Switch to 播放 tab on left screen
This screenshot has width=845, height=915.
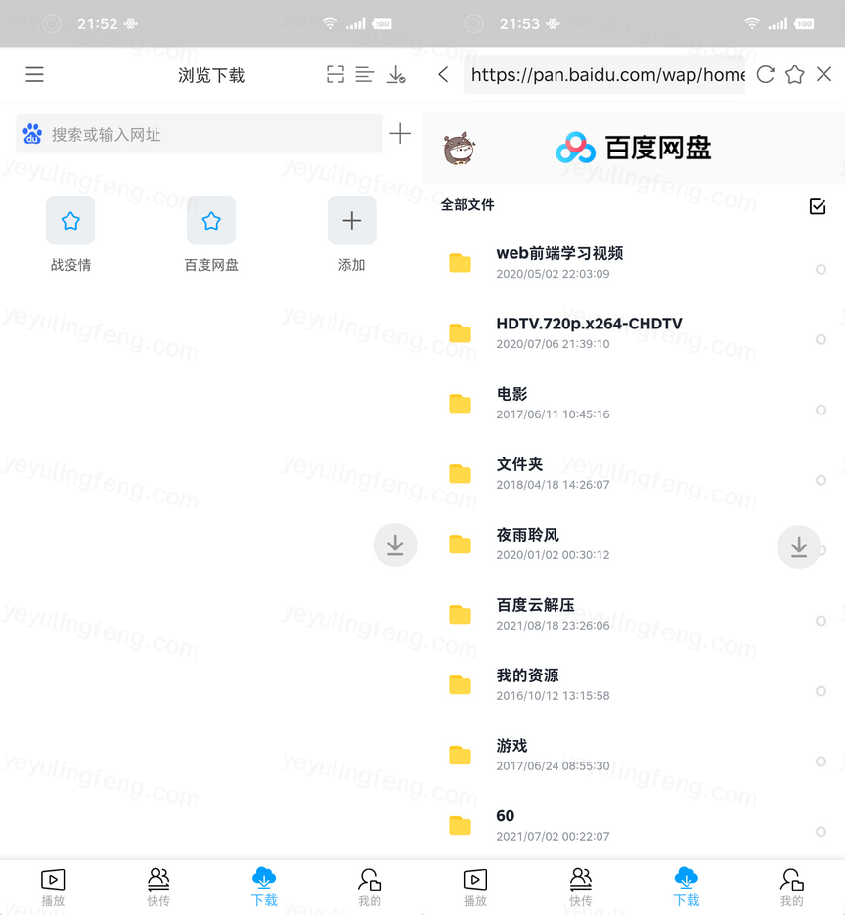(x=53, y=888)
